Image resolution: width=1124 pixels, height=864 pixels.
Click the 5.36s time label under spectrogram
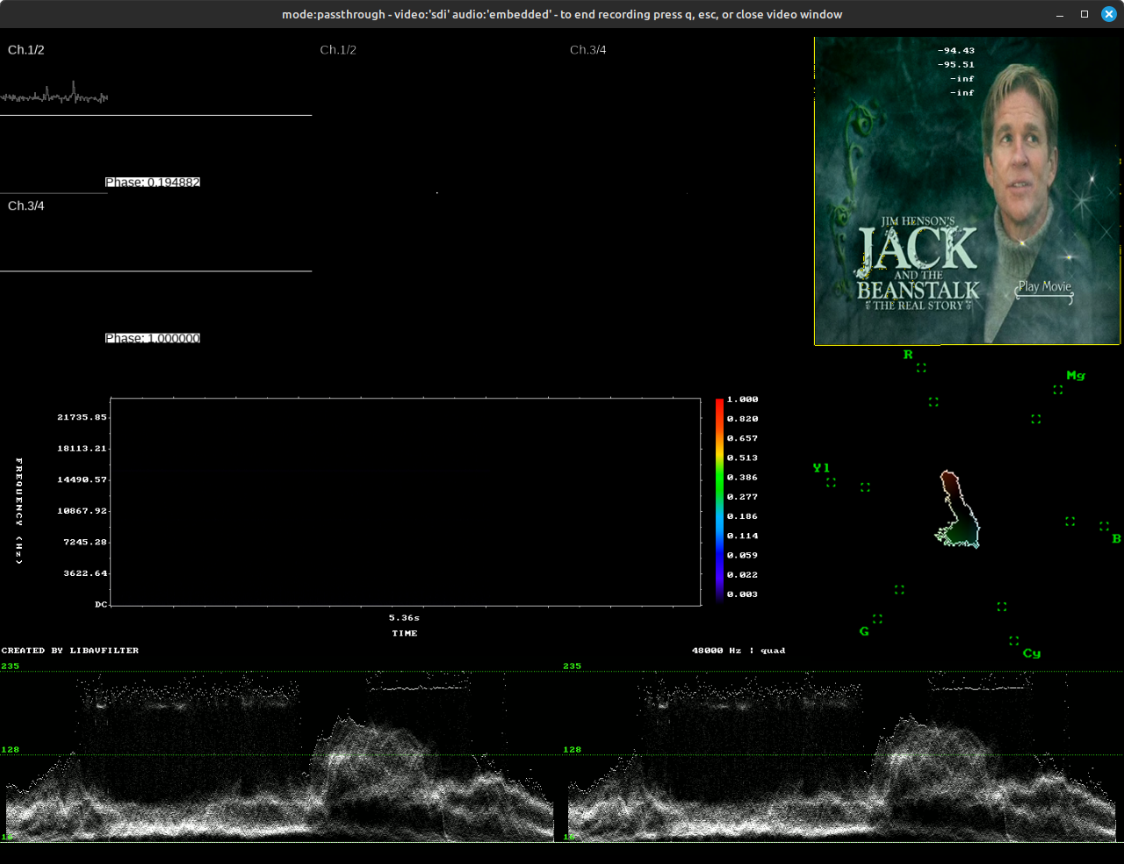click(x=404, y=618)
